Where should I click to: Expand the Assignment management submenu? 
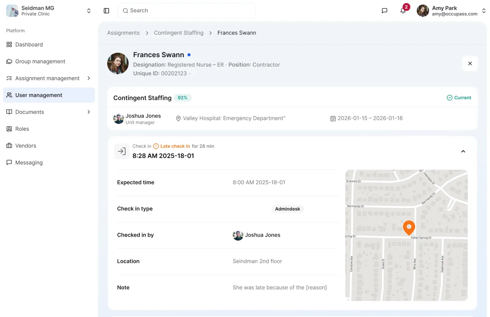[x=89, y=78]
